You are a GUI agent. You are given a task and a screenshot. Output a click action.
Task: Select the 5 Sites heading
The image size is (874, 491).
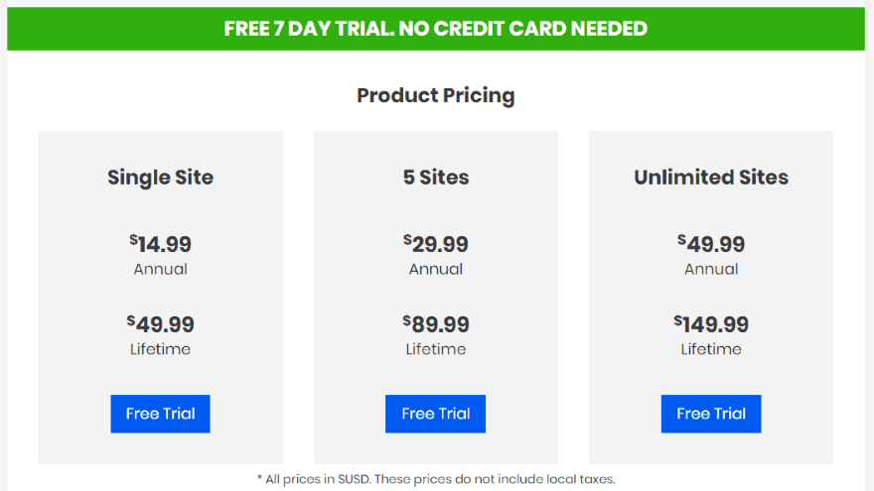point(436,177)
